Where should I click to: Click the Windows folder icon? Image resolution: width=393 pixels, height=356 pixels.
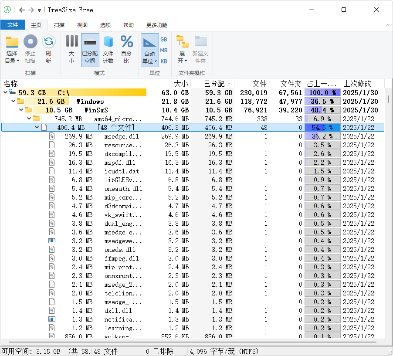(20, 101)
